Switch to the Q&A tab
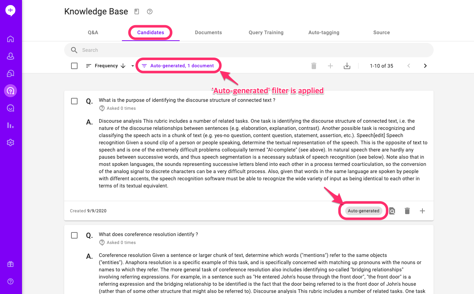The image size is (474, 294). 93,32
